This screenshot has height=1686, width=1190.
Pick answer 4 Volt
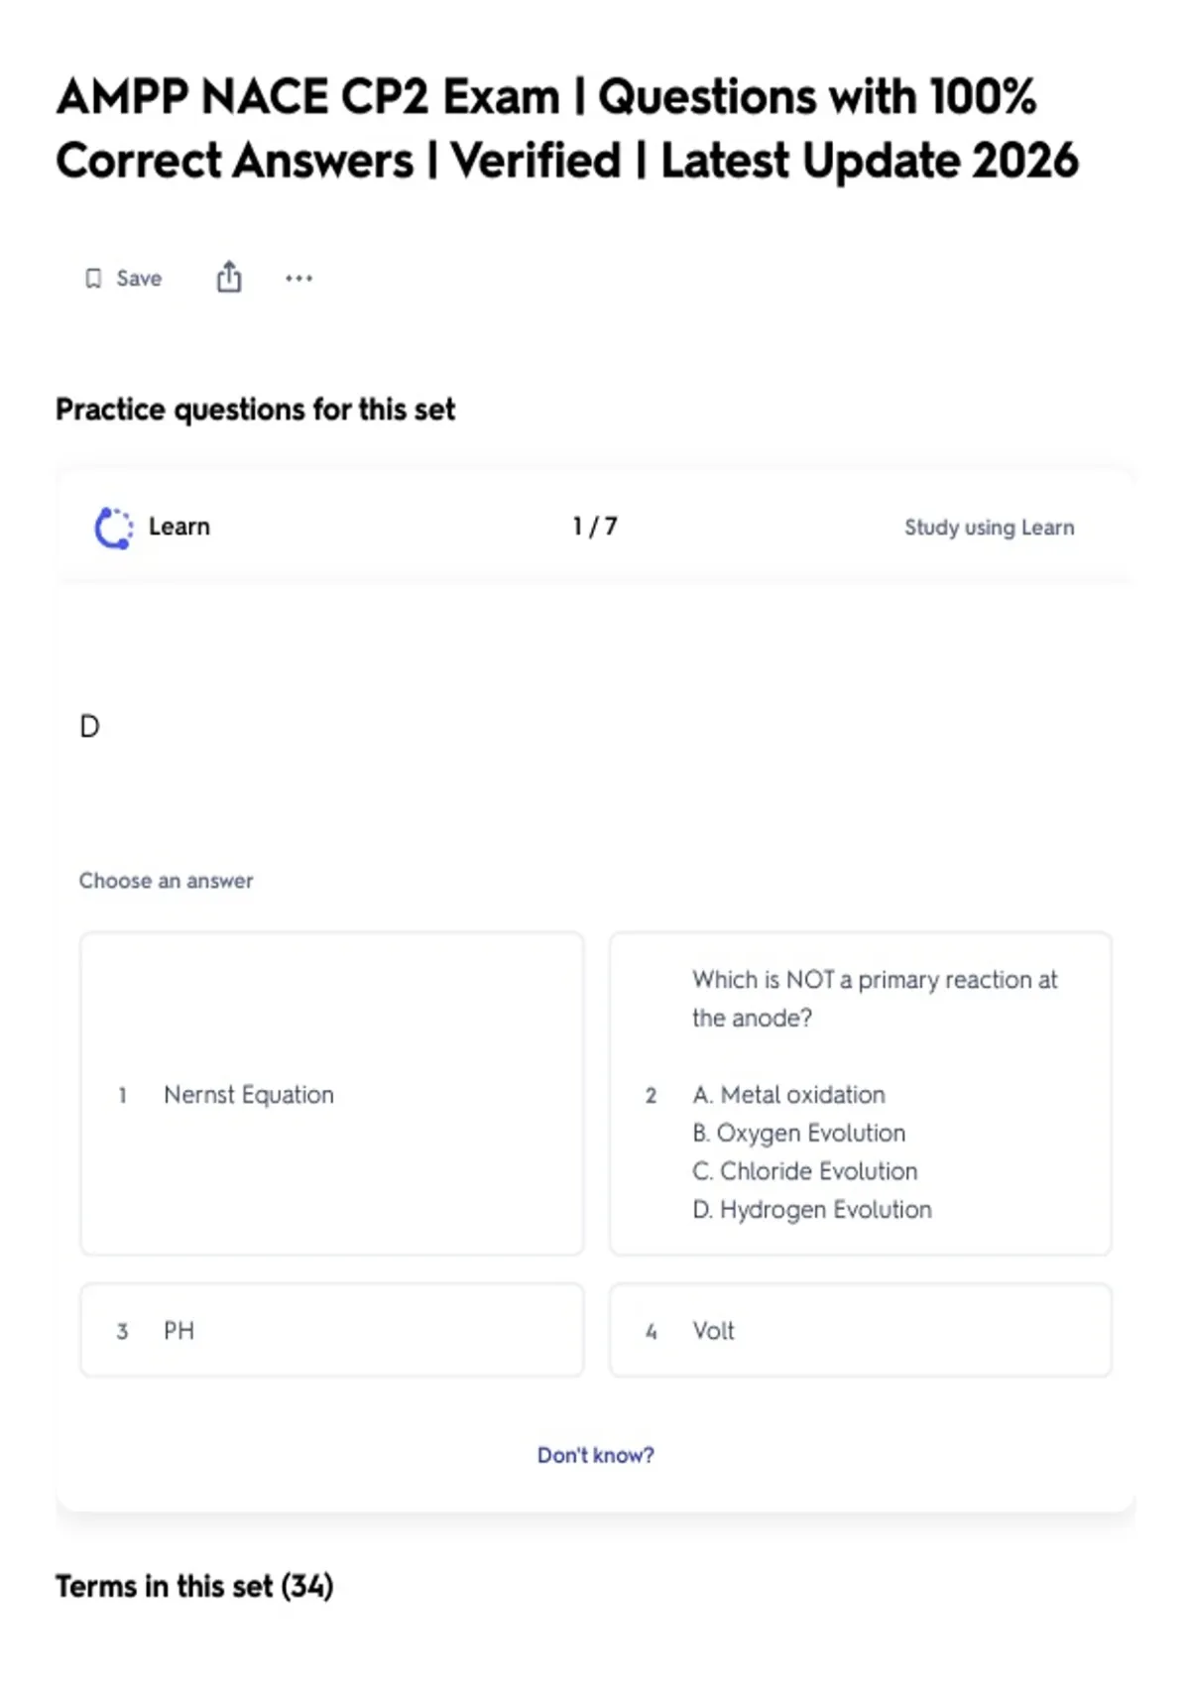coord(861,1330)
